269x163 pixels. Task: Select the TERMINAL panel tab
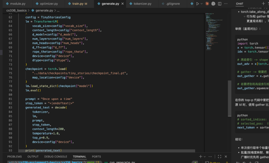tap(79, 157)
